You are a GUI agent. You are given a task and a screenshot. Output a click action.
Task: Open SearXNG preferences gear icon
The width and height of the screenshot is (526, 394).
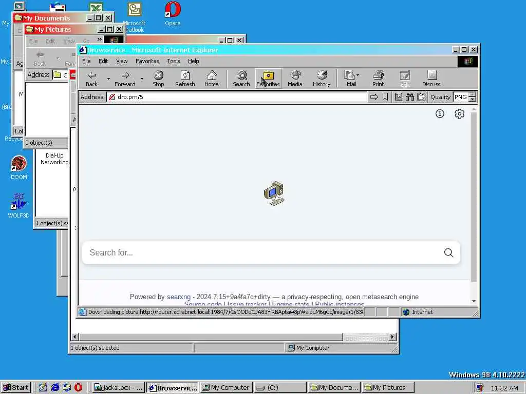(459, 113)
